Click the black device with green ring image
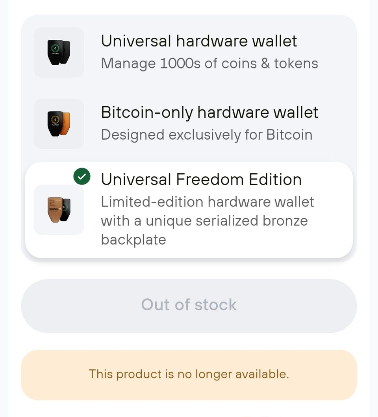The width and height of the screenshot is (378, 417). [55, 52]
